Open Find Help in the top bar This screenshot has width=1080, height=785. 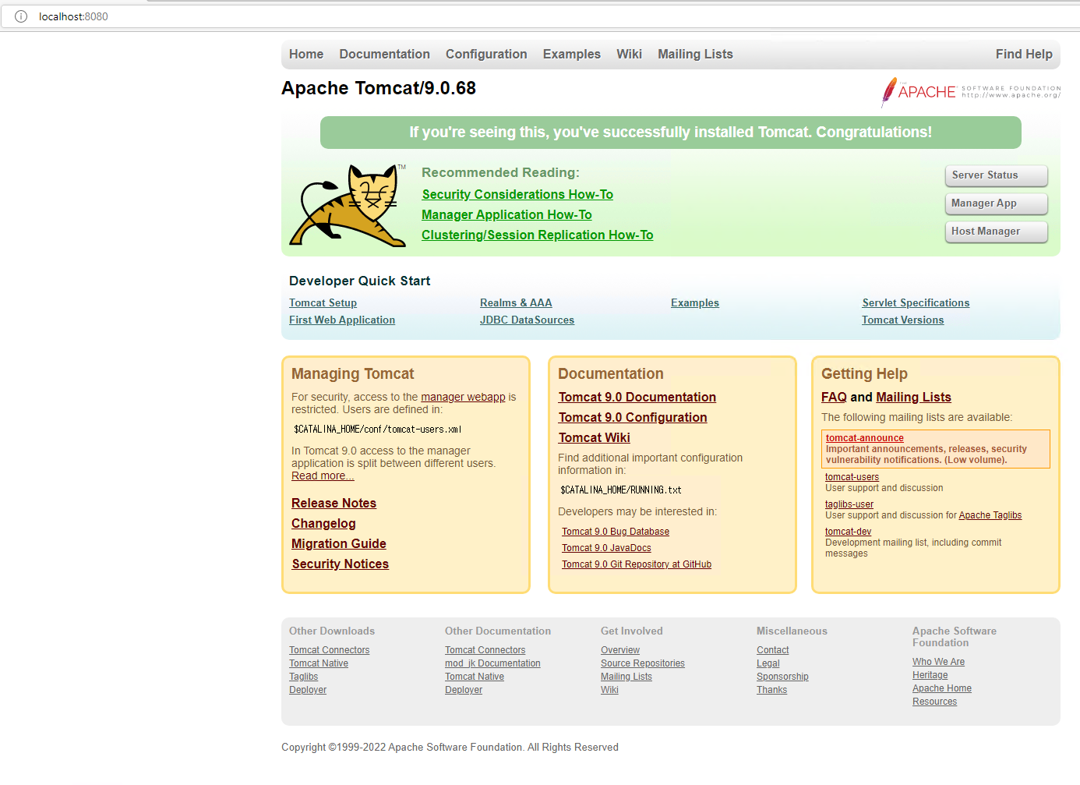[x=1024, y=54]
